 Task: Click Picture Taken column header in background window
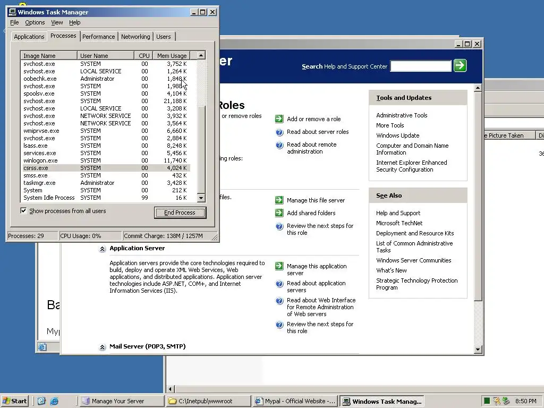[509, 135]
